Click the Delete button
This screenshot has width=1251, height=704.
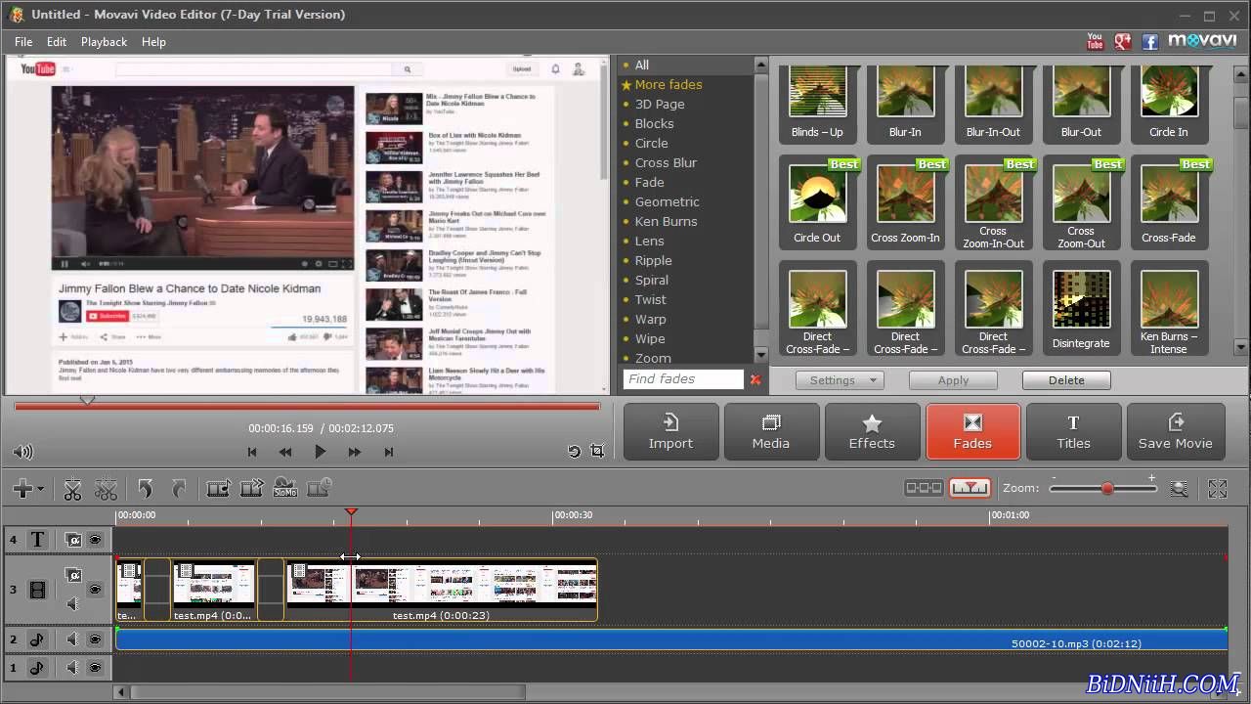(1066, 380)
